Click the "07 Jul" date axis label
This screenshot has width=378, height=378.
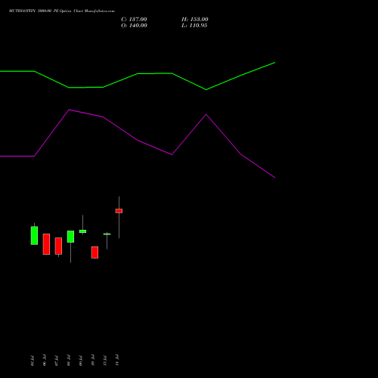tap(57, 361)
